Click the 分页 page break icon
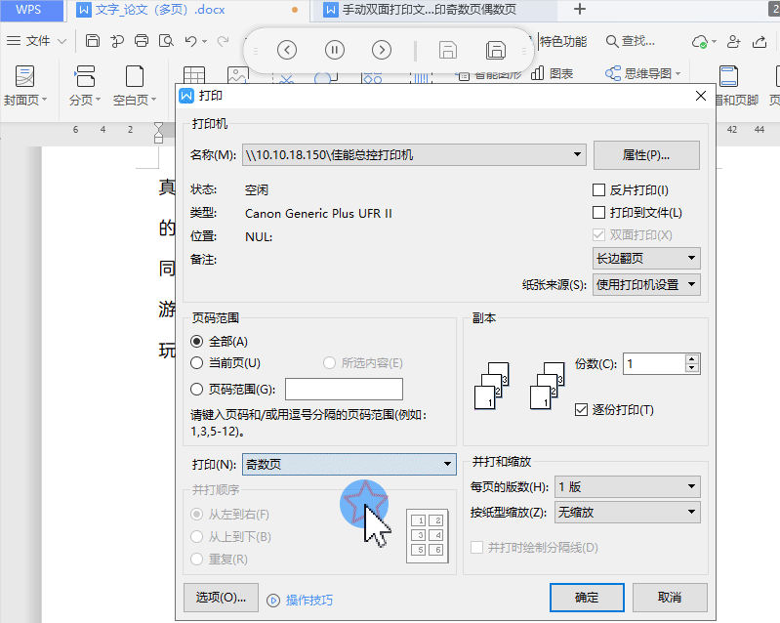This screenshot has width=780, height=623. (x=85, y=77)
